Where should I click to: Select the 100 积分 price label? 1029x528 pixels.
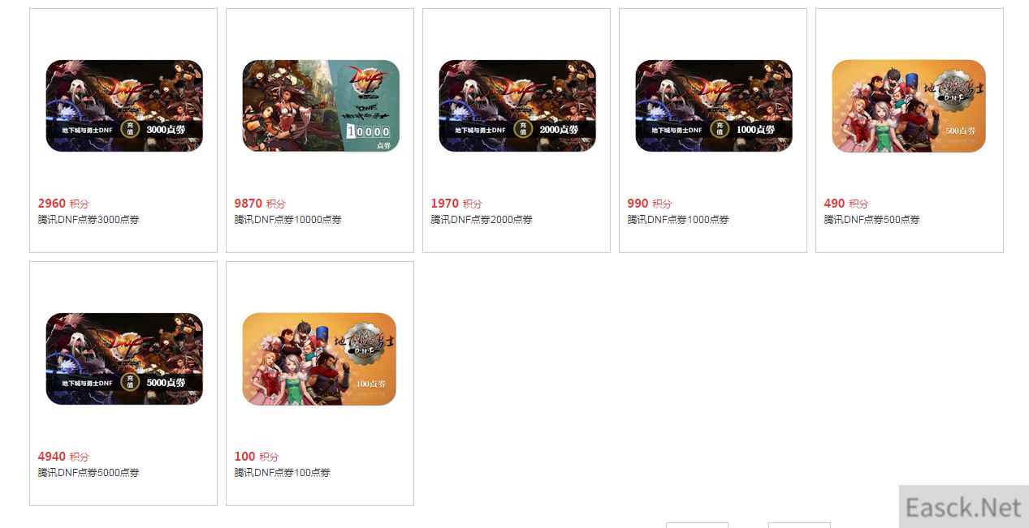pos(257,457)
